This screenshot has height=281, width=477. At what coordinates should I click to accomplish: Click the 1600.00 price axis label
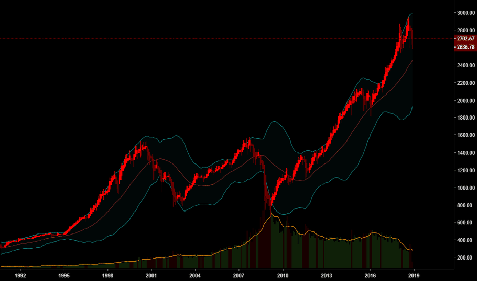pos(466,135)
